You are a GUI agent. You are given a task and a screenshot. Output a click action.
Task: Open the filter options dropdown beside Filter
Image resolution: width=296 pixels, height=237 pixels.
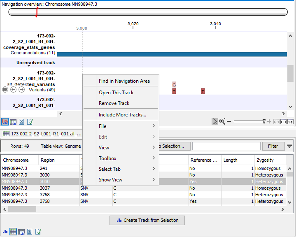(290, 146)
